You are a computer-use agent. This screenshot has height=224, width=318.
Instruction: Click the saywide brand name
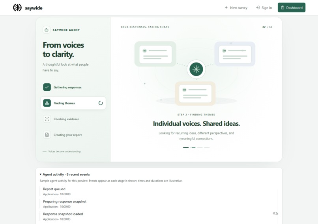pos(34,8)
